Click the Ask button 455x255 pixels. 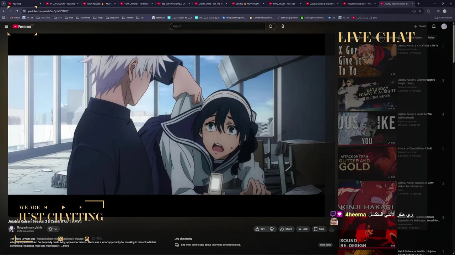point(303,229)
